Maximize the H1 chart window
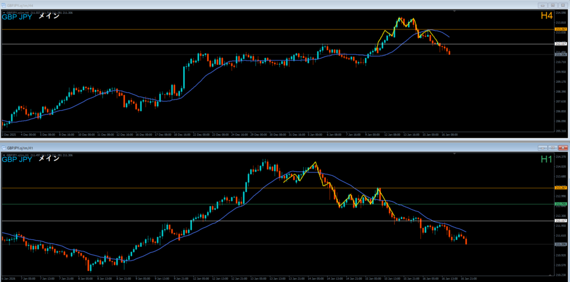 (552, 148)
